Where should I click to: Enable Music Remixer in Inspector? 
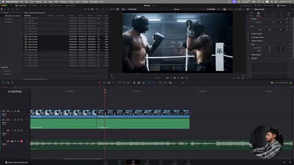pos(249,41)
